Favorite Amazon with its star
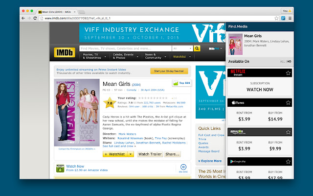The height and width of the screenshot is (196, 313). click(288, 132)
